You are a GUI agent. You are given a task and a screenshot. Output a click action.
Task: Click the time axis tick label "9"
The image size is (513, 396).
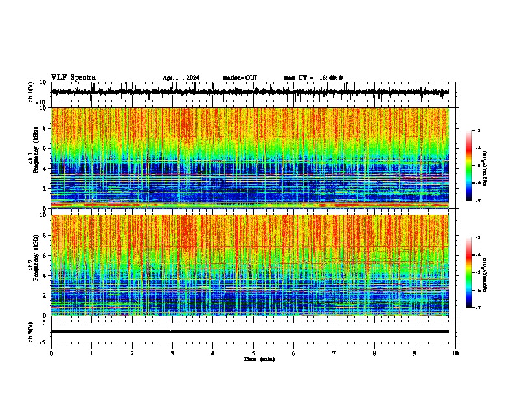415,353
